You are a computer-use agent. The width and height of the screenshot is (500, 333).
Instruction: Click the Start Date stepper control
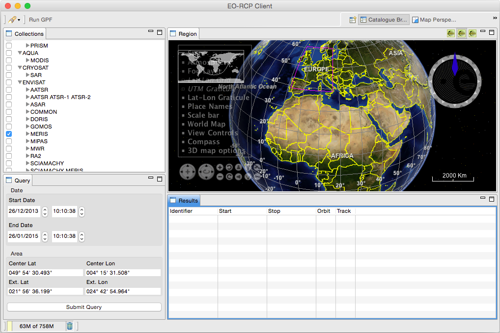(x=45, y=211)
